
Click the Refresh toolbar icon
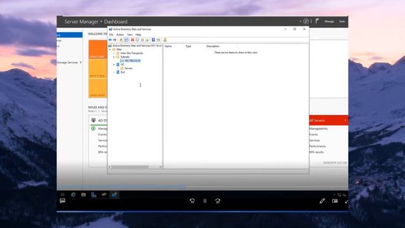(x=142, y=40)
